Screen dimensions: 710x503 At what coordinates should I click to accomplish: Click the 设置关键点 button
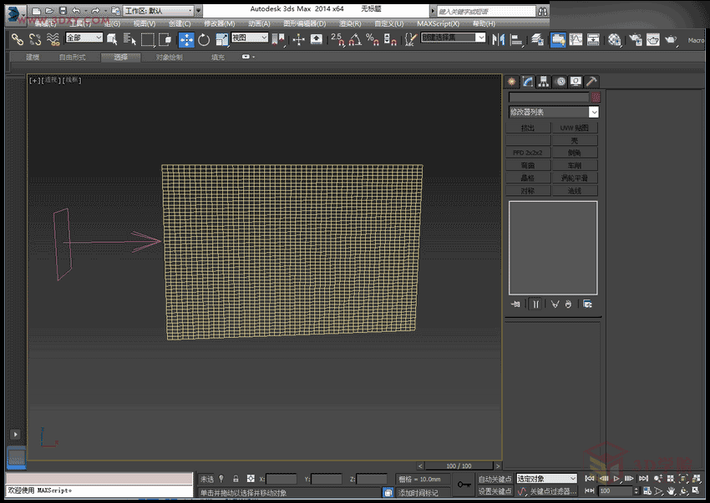click(494, 491)
